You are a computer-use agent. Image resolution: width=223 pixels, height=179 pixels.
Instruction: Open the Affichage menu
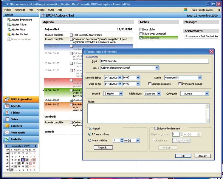20,10
